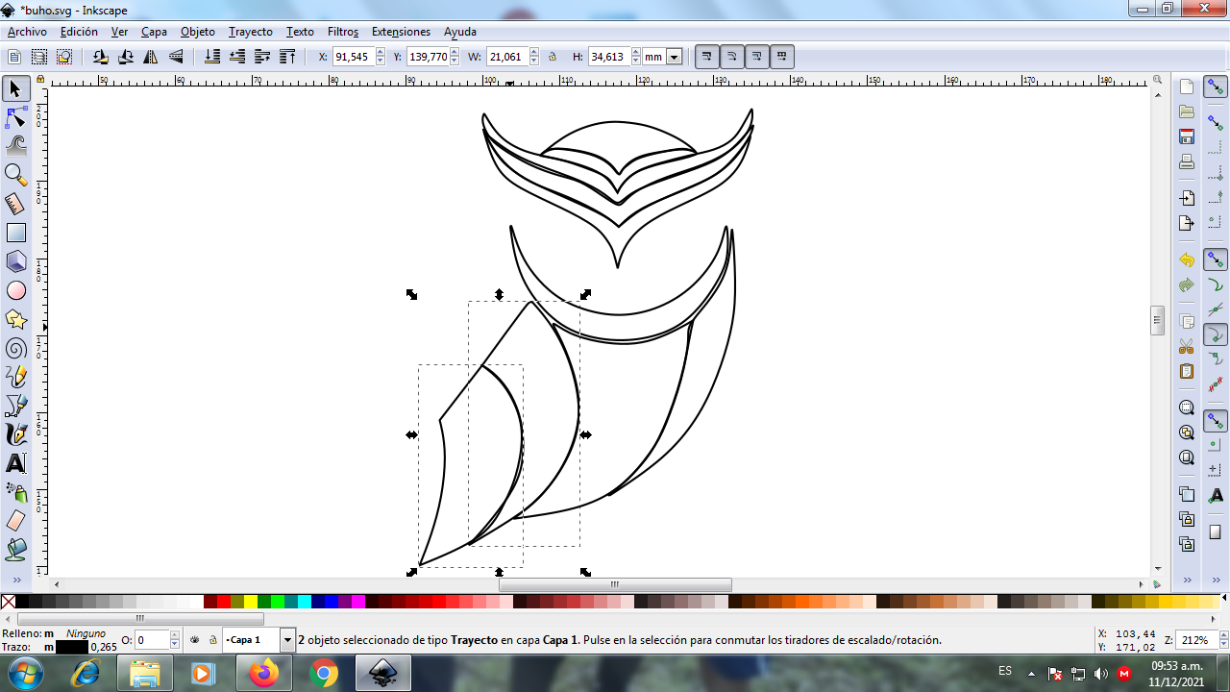
Task: Click the Print document icon
Action: [1187, 161]
